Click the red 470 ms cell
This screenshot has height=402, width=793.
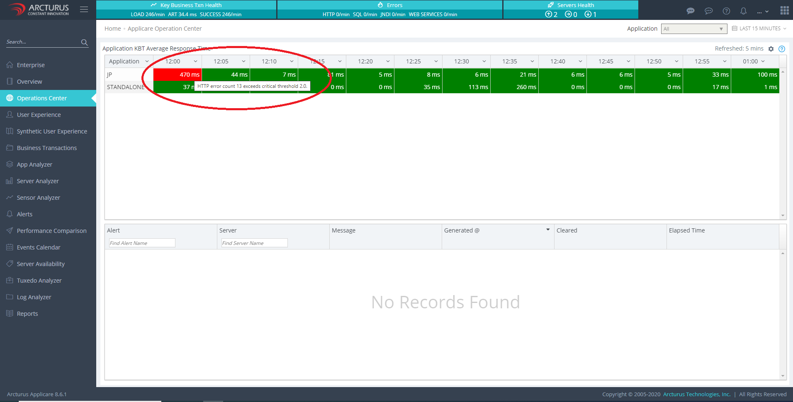pyautogui.click(x=178, y=75)
